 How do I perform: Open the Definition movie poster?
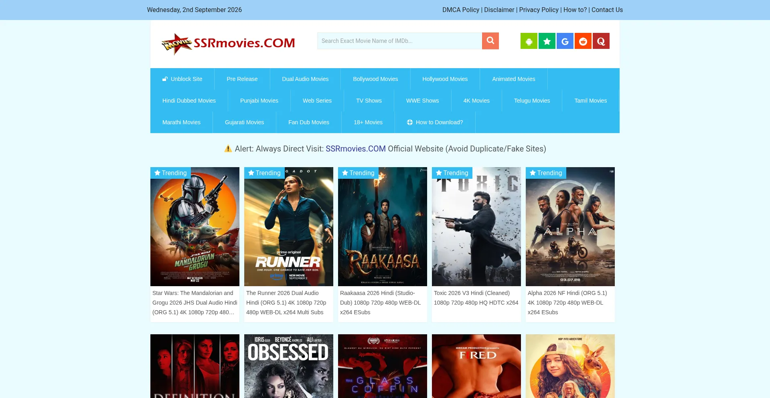[x=195, y=366]
